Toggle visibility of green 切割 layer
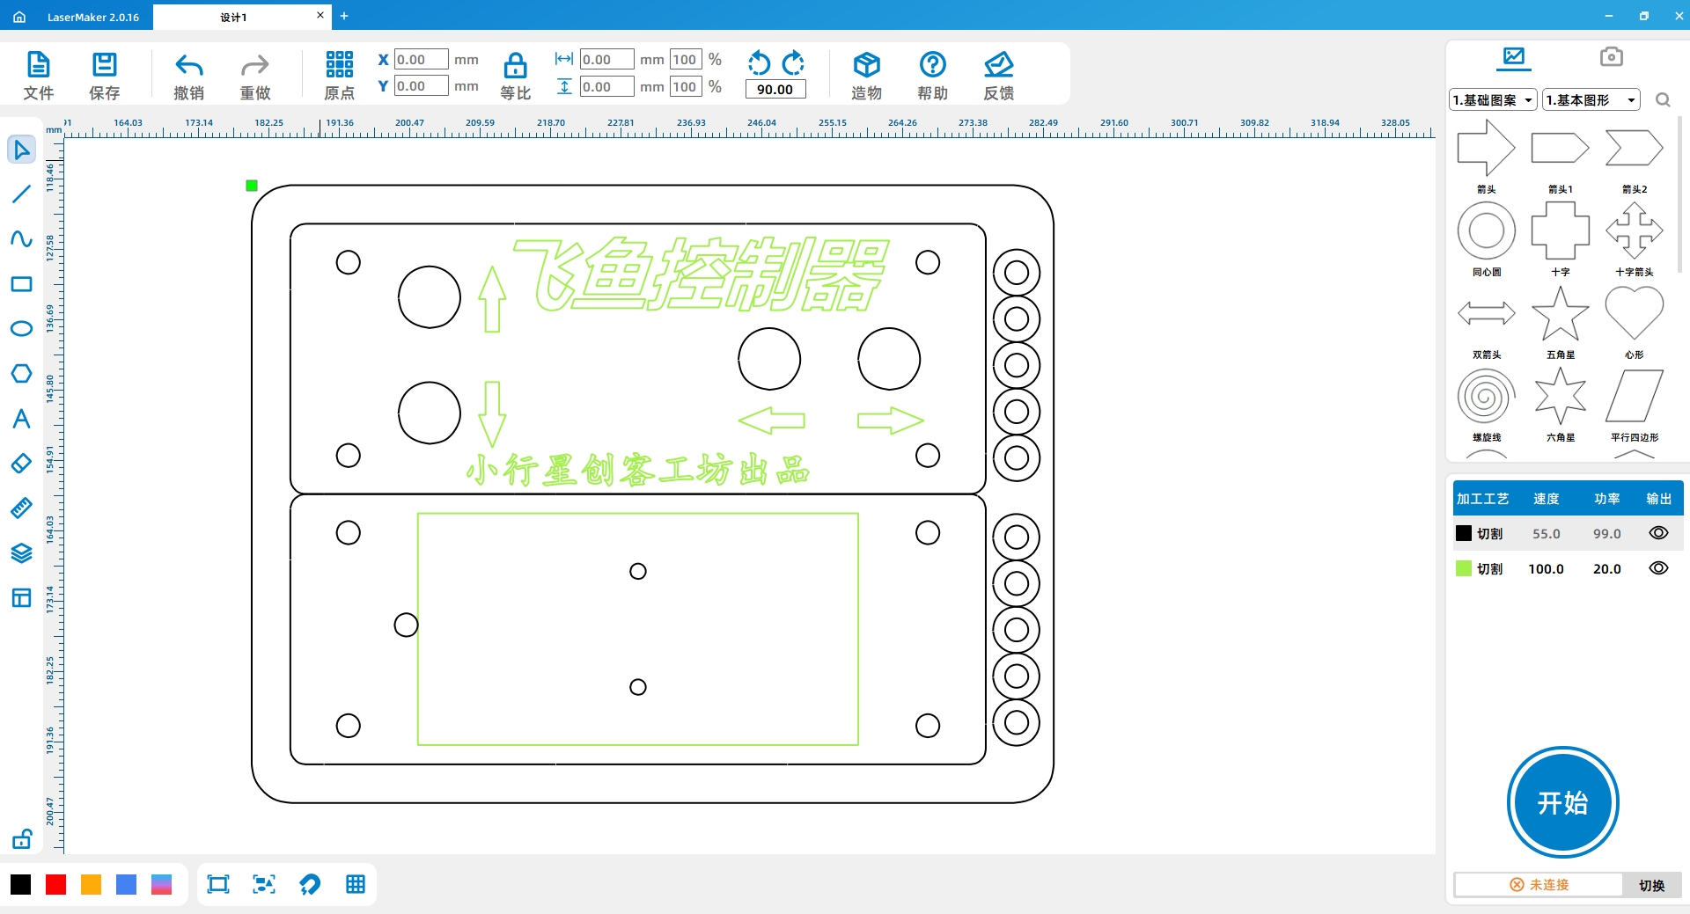 (1658, 568)
